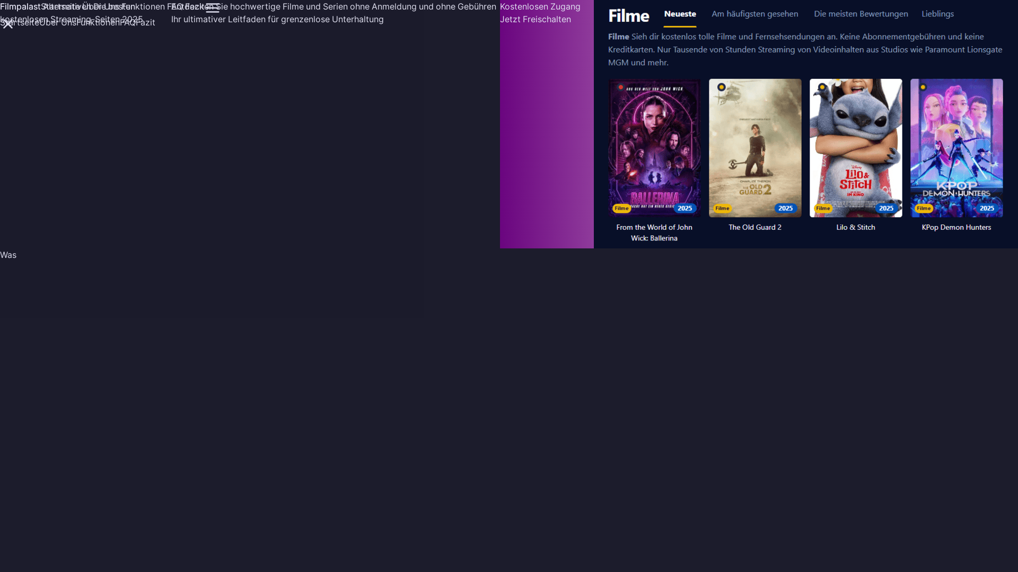
Task: Click the Lilo & Stitch title text
Action: (x=856, y=227)
